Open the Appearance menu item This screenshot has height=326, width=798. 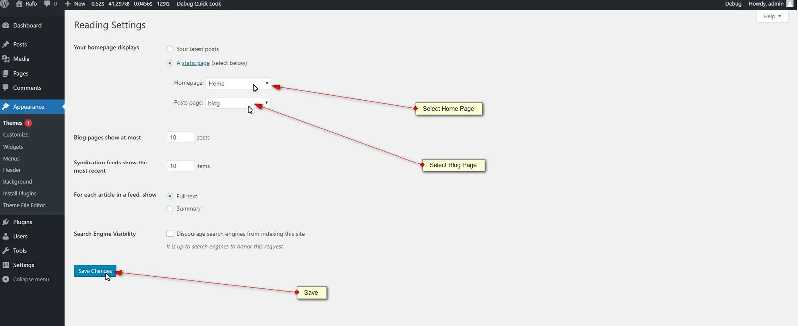tap(32, 107)
